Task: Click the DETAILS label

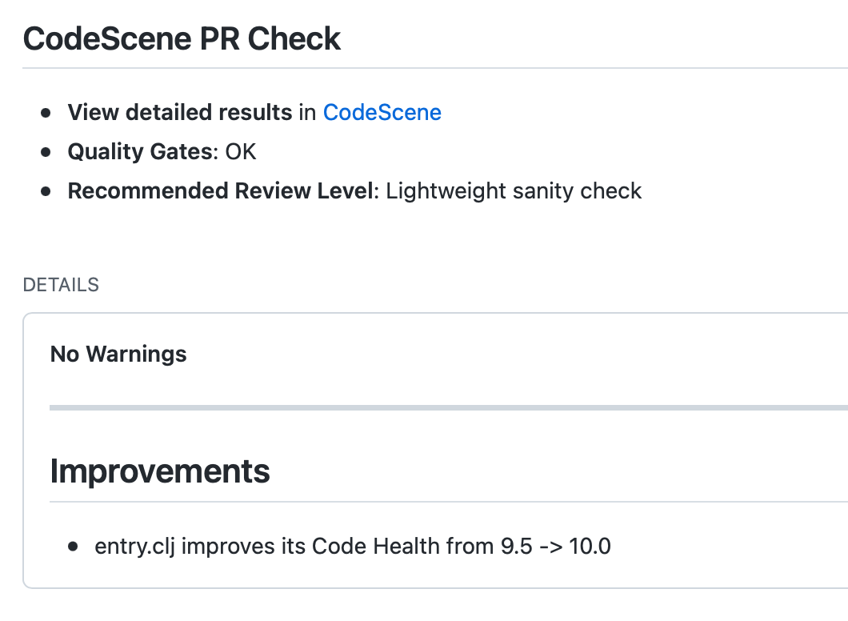Action: [61, 285]
